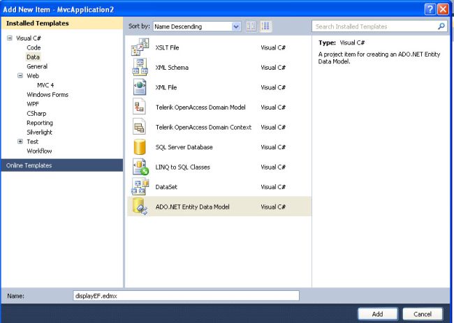Image resolution: width=454 pixels, height=323 pixels.
Task: Select the General category
Action: point(37,66)
